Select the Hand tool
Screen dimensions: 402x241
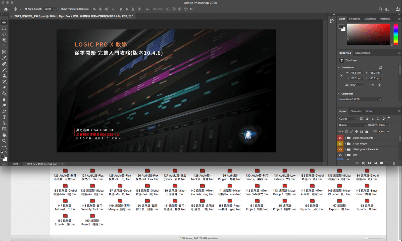point(4,135)
